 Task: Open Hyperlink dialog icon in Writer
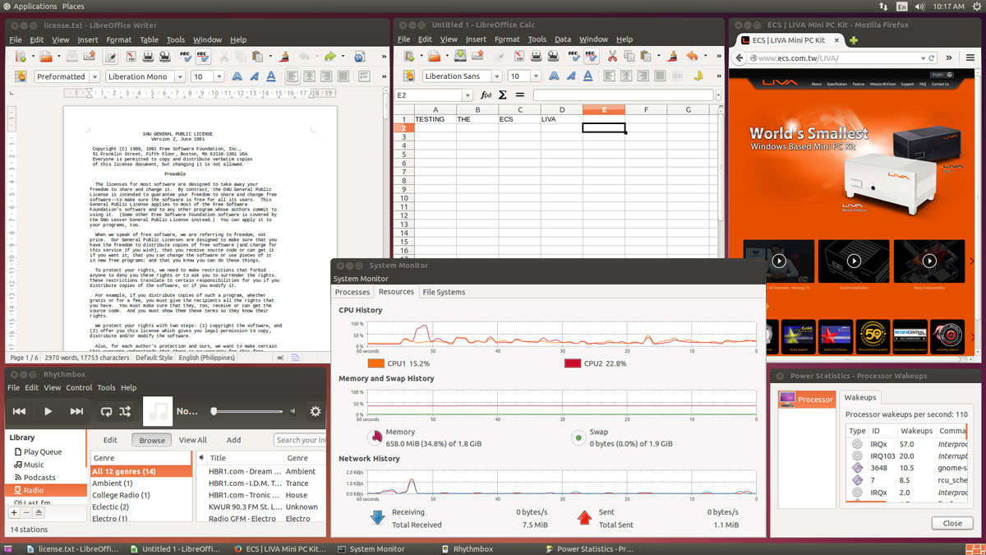click(x=360, y=56)
